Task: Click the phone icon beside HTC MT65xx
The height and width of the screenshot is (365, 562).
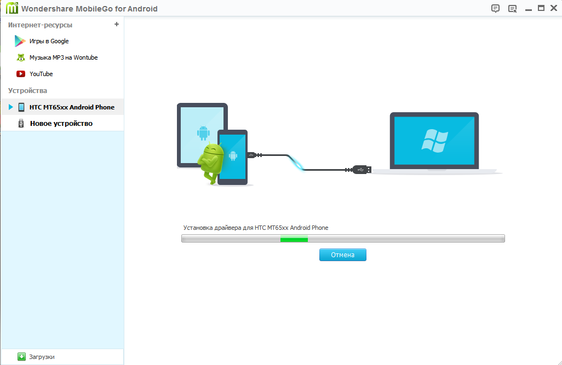Action: pyautogui.click(x=21, y=107)
